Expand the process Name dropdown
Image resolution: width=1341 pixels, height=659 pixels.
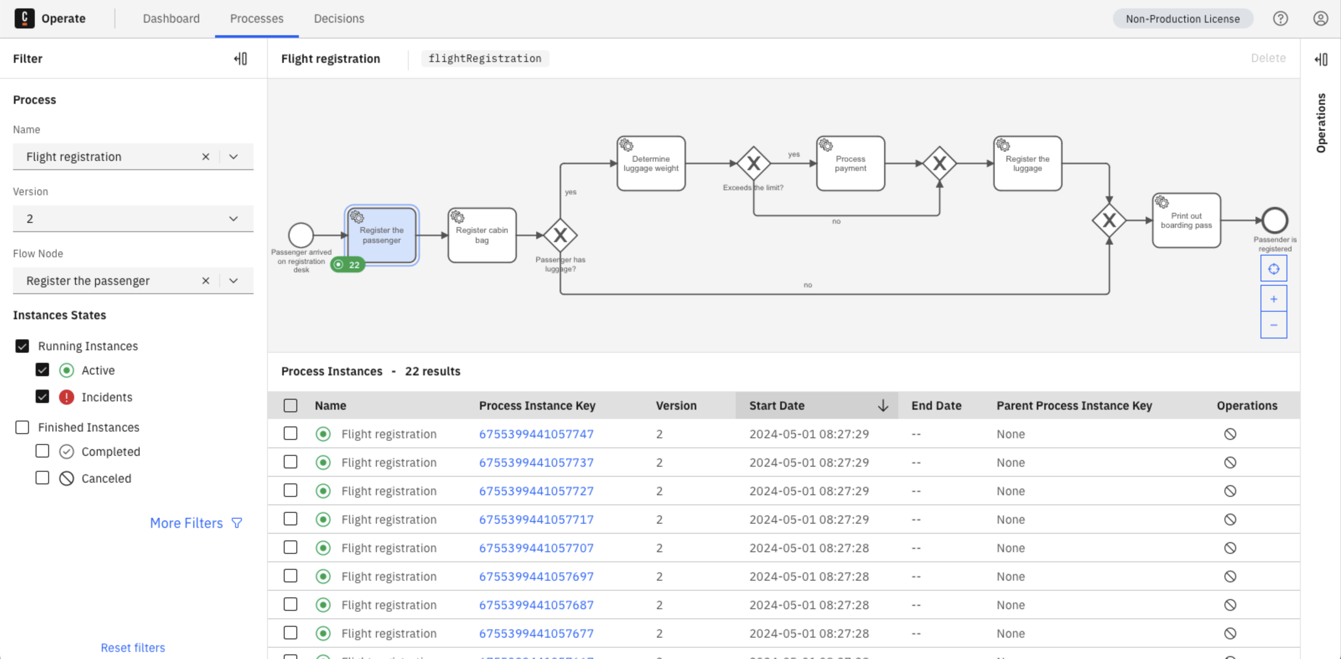click(233, 156)
